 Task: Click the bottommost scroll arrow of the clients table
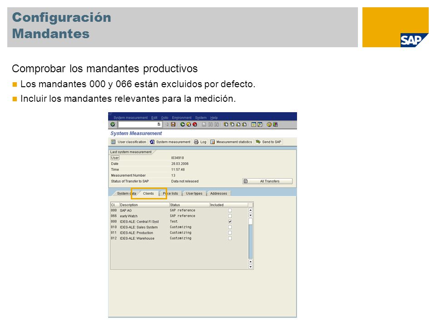pyautogui.click(x=251, y=267)
